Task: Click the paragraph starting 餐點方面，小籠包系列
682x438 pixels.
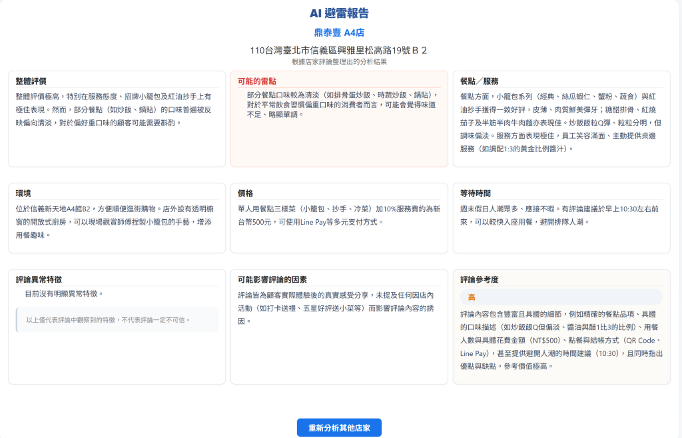Action: coord(561,123)
